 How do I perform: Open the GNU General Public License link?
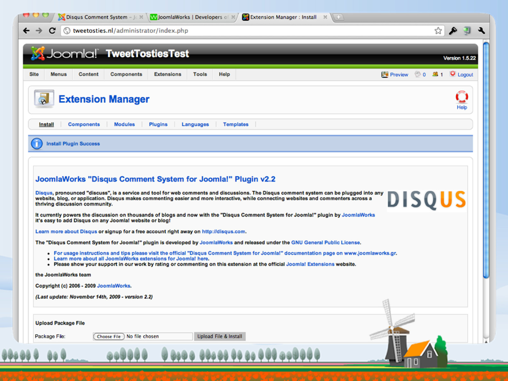click(326, 243)
